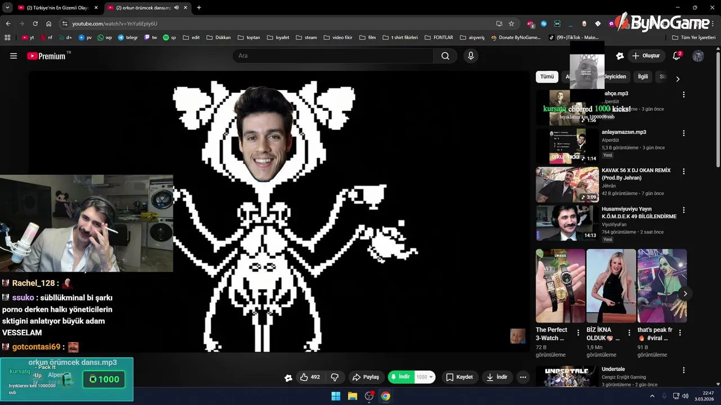This screenshot has width=721, height=405.
Task: Open the yt bookmark
Action: coord(28,38)
